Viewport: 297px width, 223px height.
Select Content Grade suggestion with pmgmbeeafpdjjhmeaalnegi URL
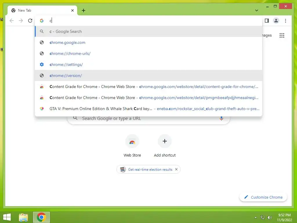[149, 98]
